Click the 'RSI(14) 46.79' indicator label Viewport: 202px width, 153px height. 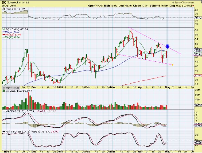15,9
